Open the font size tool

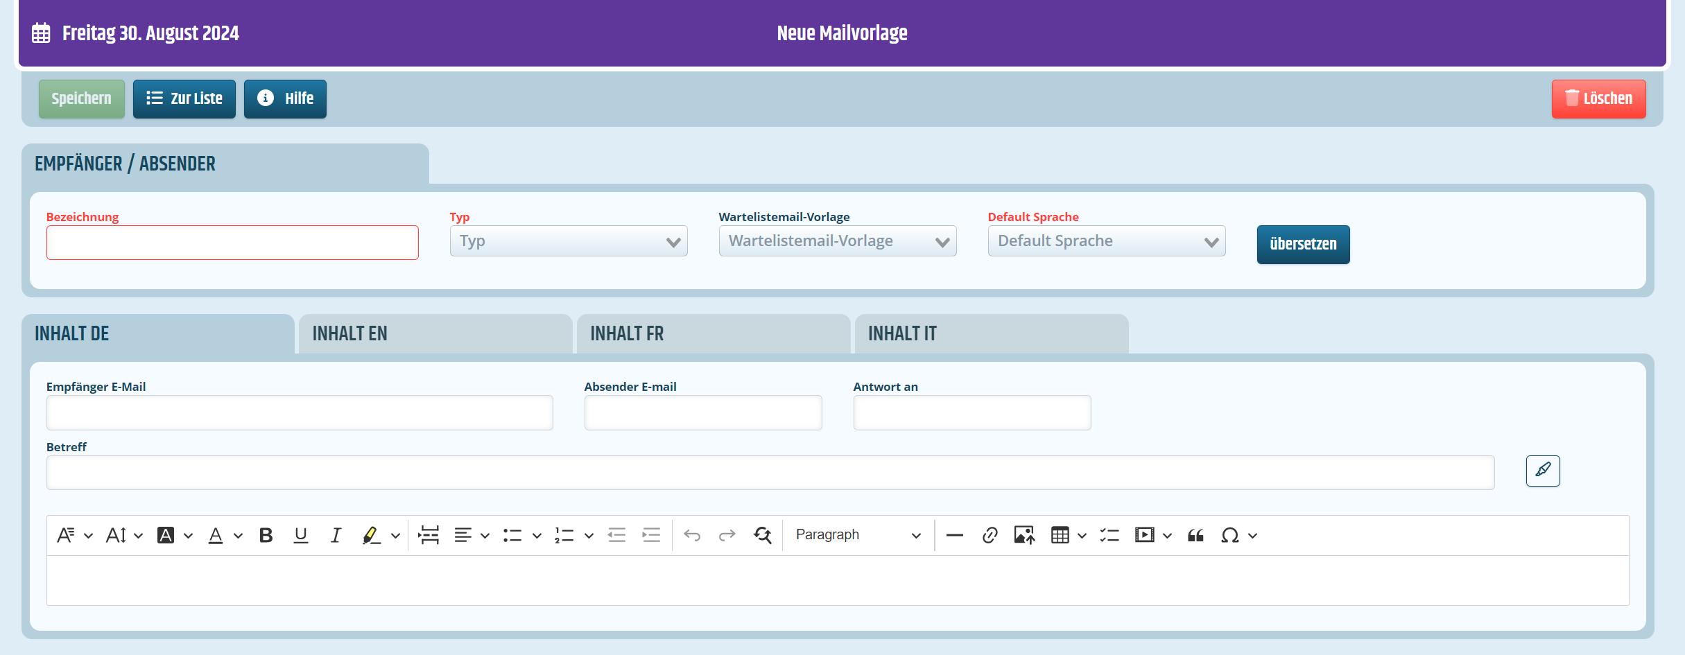(116, 535)
